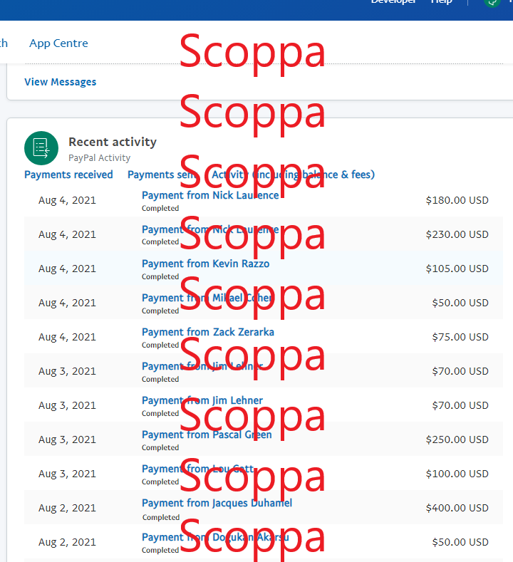Click the $250.00 USD amount row
The image size is (513, 562).
(457, 439)
